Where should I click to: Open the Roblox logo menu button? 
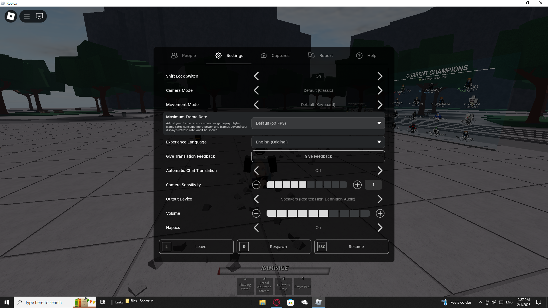coord(11,16)
